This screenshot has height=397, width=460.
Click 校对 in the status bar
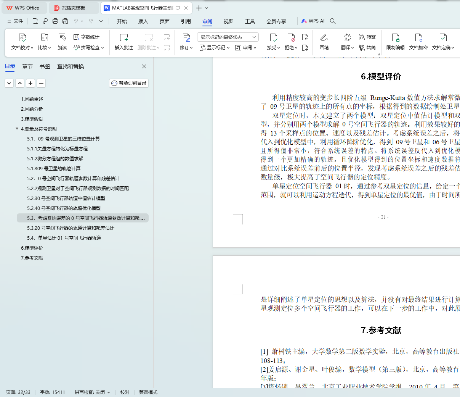coord(125,392)
